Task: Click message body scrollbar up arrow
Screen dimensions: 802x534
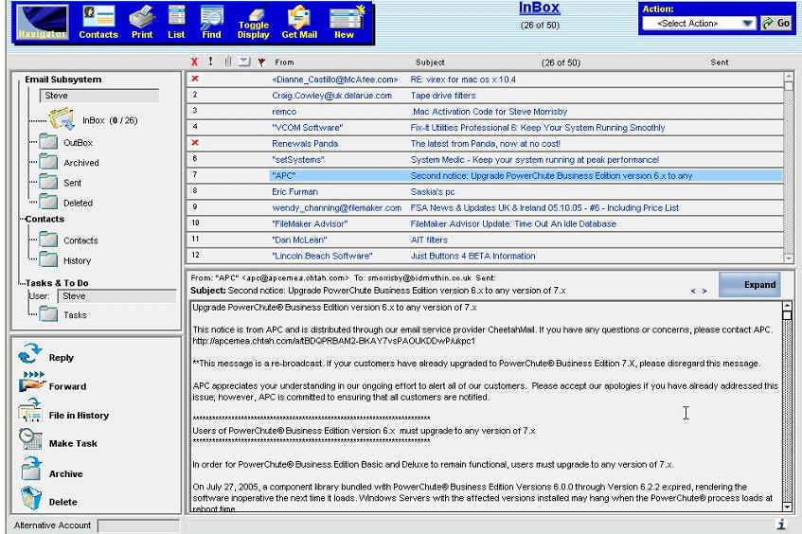Action: (788, 306)
